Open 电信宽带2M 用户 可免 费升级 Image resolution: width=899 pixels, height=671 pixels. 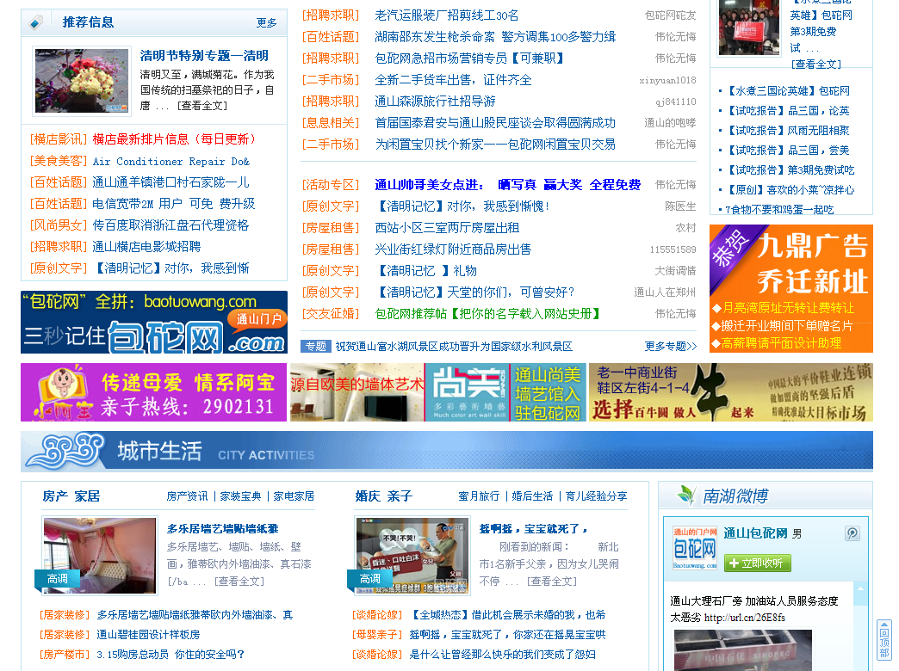174,204
